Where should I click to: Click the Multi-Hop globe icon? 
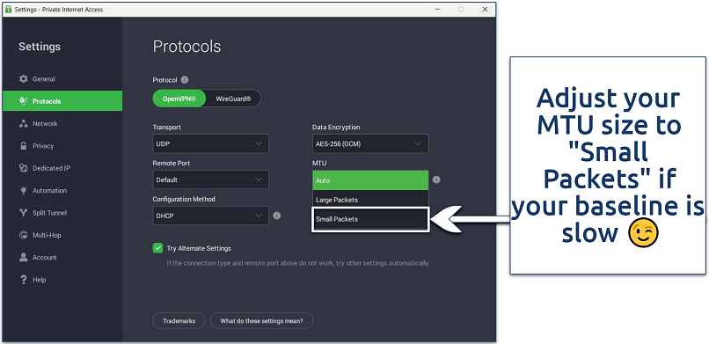point(24,235)
